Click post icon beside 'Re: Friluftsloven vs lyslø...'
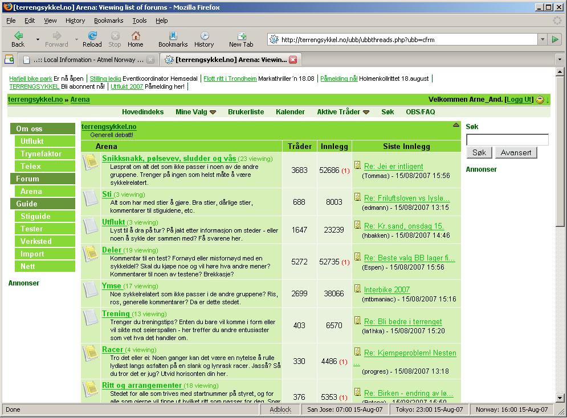 pos(358,197)
